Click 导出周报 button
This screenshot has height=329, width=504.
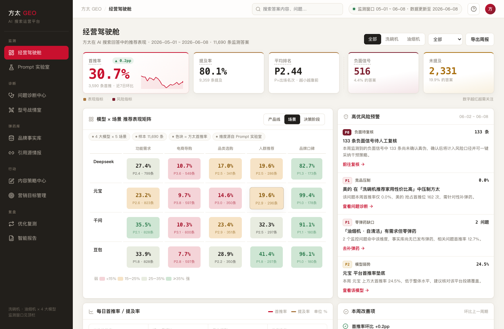[480, 39]
